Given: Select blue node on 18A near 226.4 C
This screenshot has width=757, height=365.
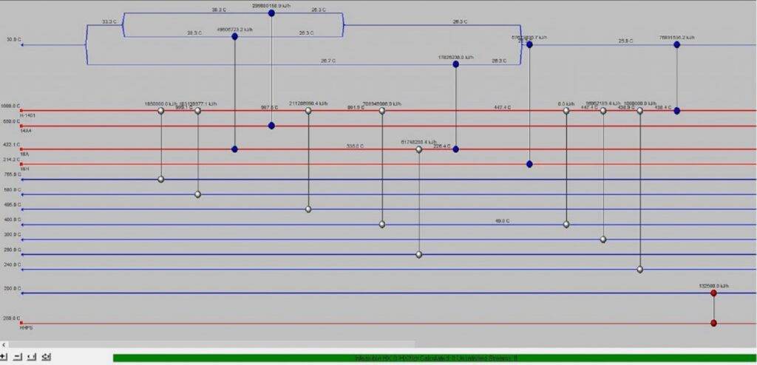Looking at the screenshot, I should (x=455, y=149).
